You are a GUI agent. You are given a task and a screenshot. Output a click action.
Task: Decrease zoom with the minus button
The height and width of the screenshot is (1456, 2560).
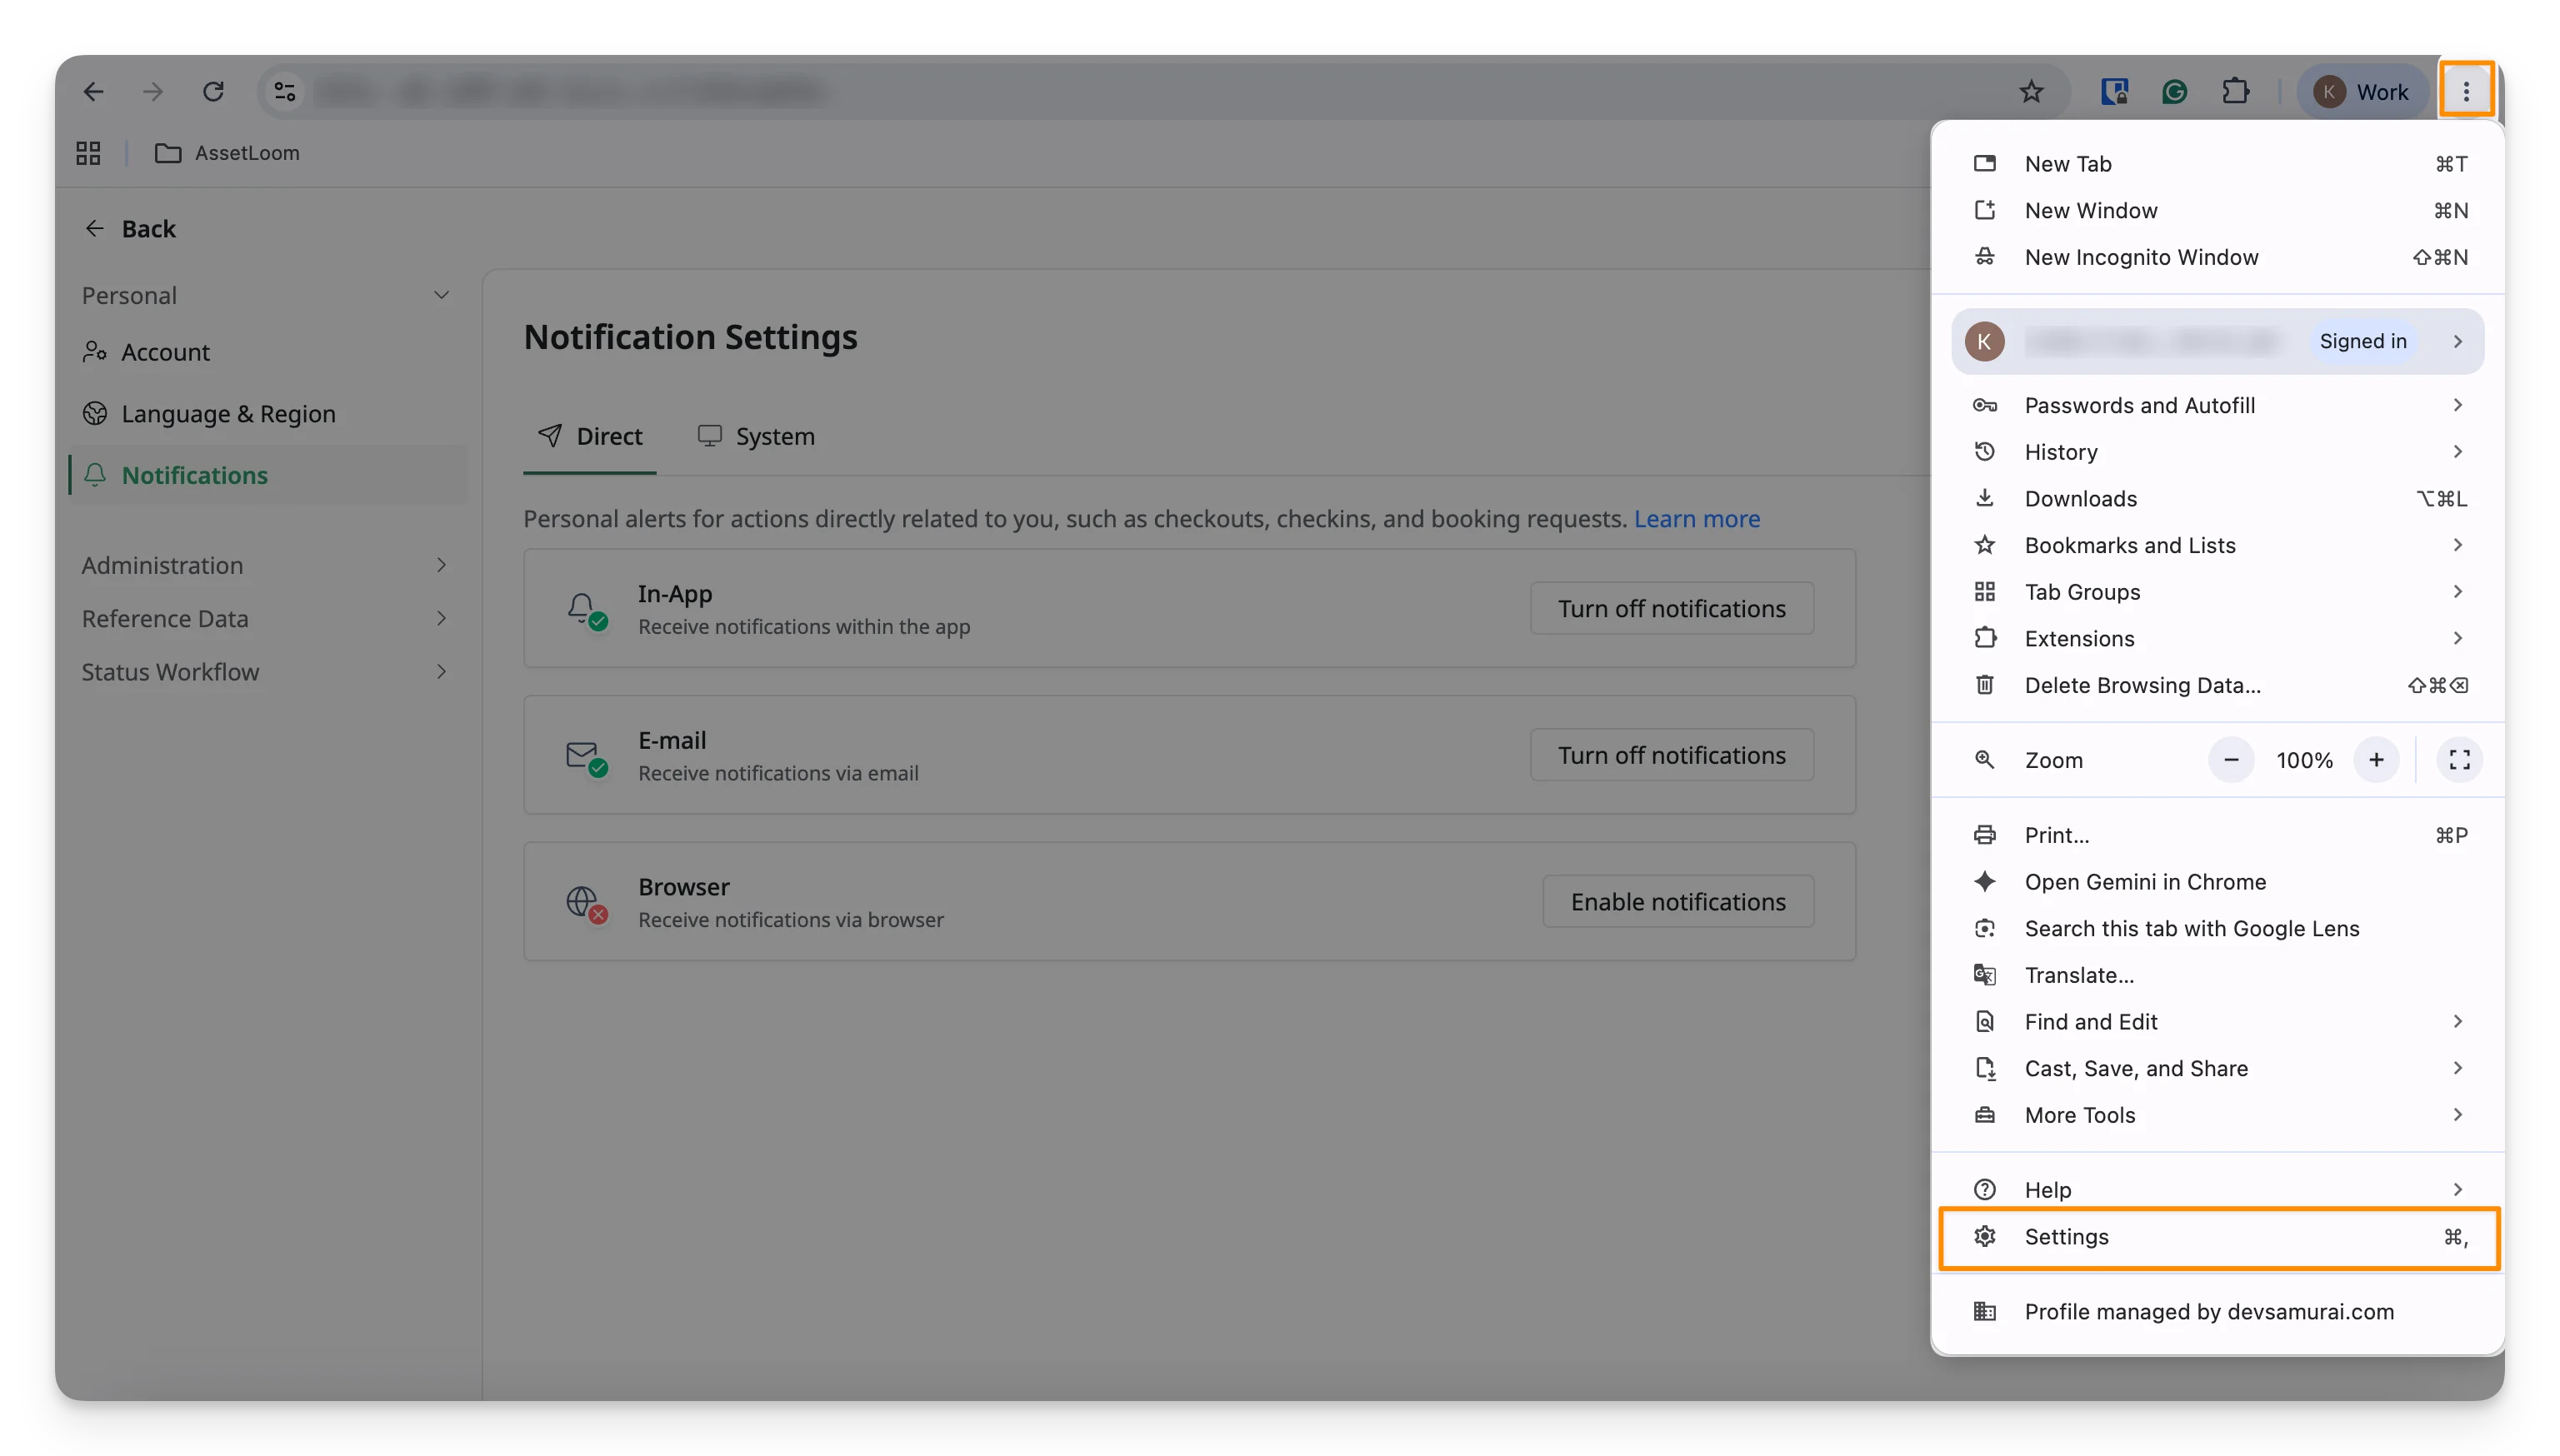click(x=2230, y=760)
